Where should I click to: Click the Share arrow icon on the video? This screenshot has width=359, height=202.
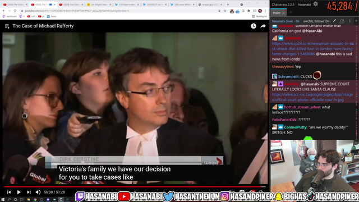pyautogui.click(x=263, y=26)
